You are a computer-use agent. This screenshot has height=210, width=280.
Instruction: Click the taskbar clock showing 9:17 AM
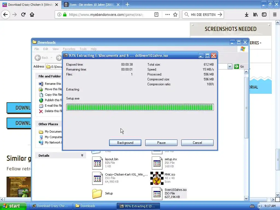tap(270, 206)
